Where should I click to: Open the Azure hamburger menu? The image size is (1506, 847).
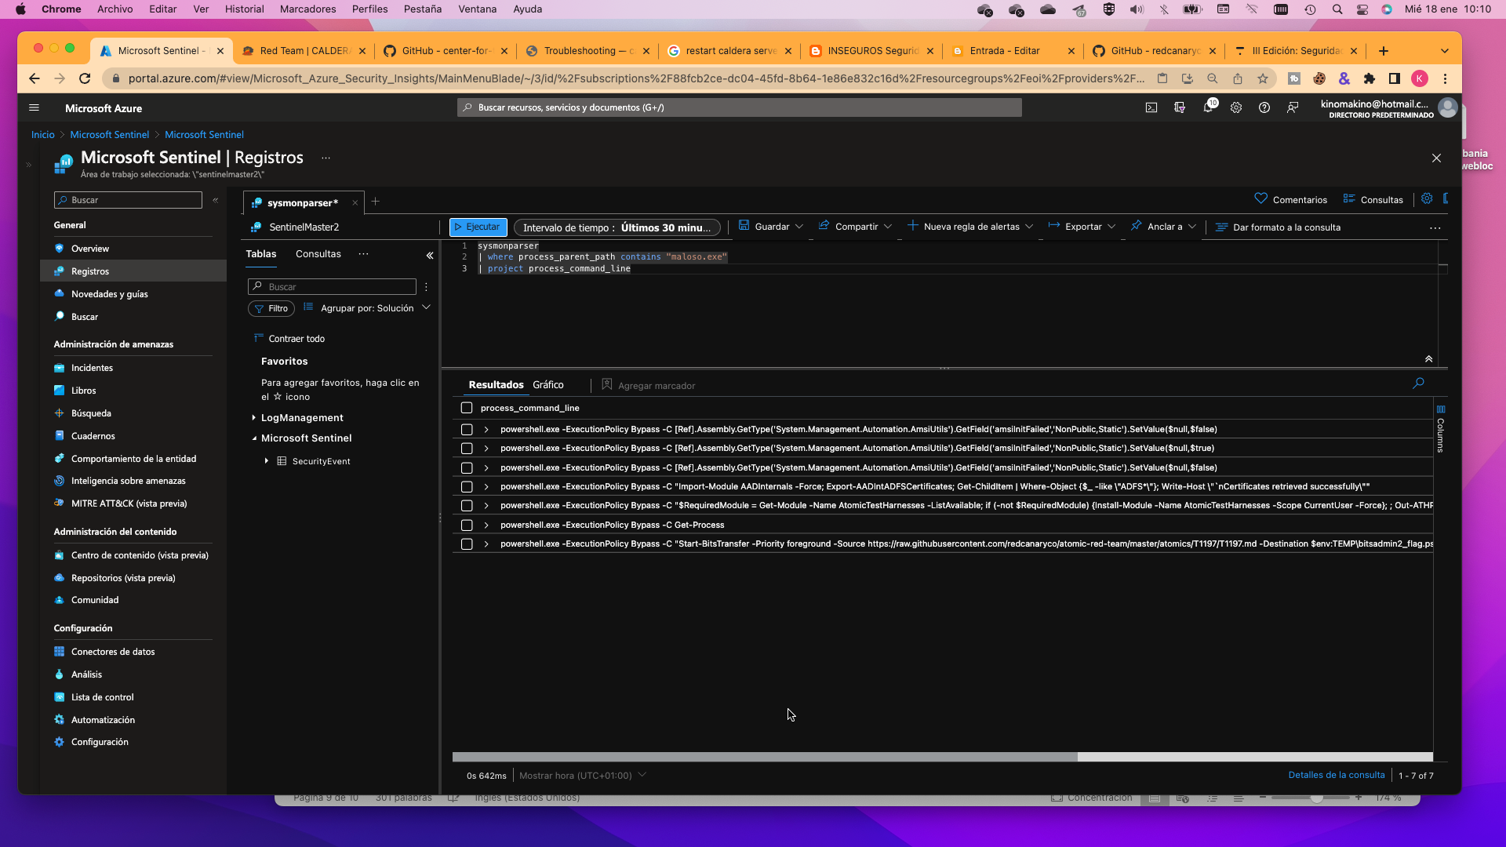pyautogui.click(x=34, y=108)
